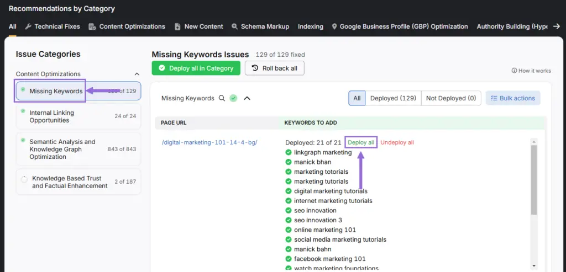Toggle check for internet marketing tutorials keyword
The height and width of the screenshot is (272, 566).
(289, 201)
